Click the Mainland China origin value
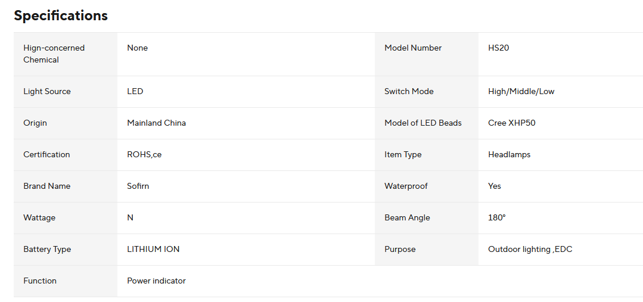 tap(156, 123)
